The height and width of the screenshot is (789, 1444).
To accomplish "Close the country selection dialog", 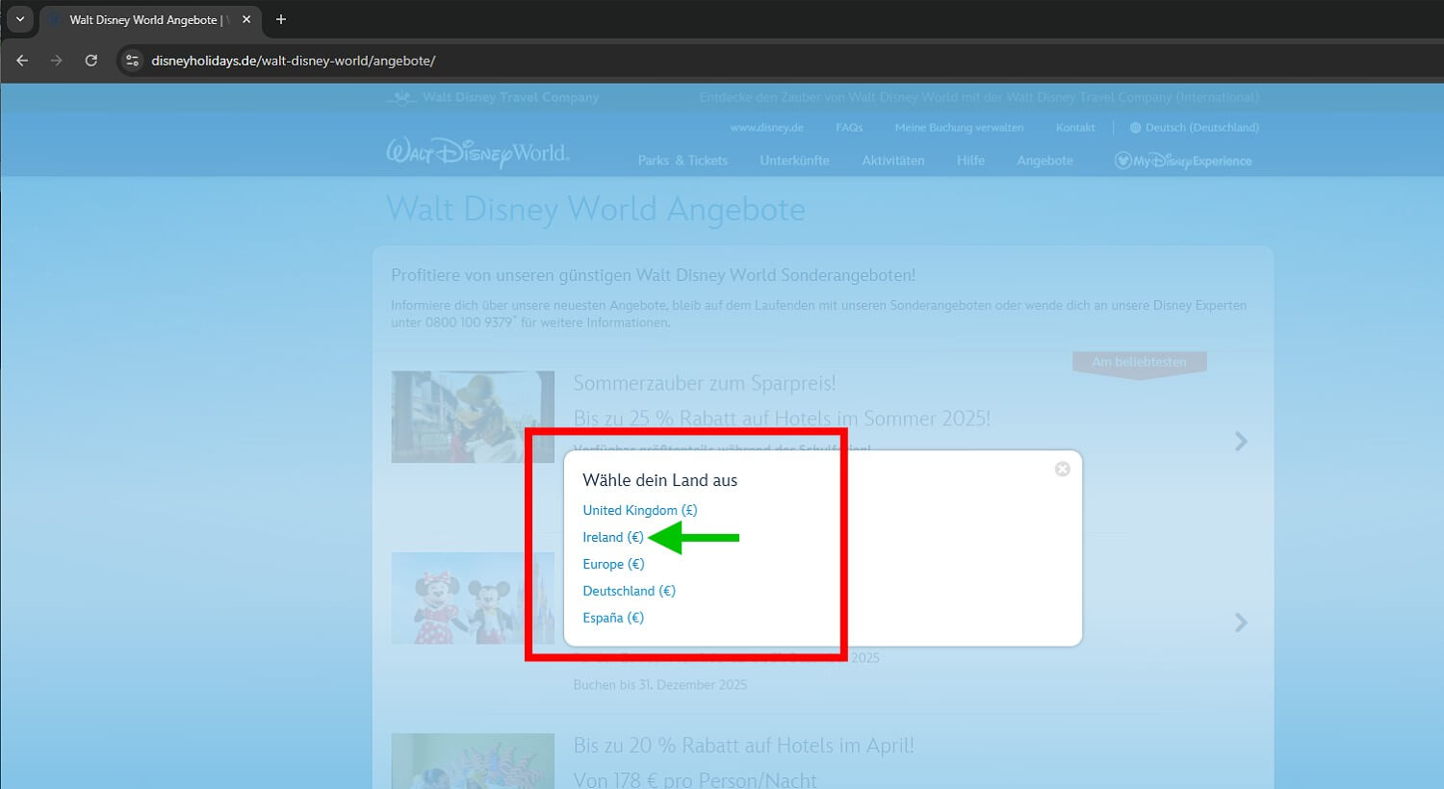I will click(x=1062, y=469).
